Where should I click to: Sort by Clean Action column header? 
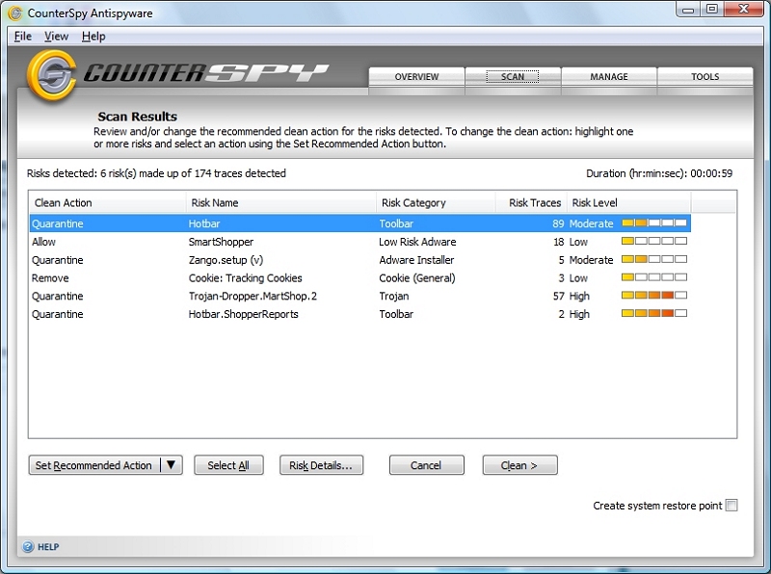coord(107,202)
